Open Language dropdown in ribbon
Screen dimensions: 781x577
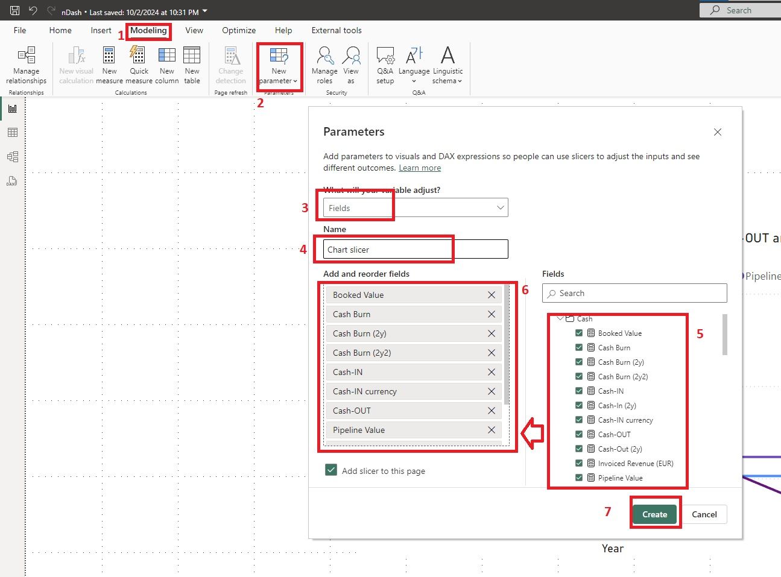click(x=414, y=66)
